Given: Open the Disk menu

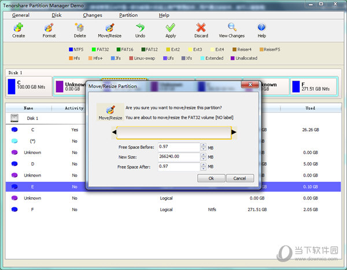Looking at the screenshot, I should tap(57, 15).
